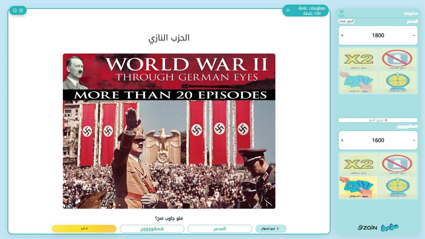The image size is (425, 239).
Task: Use highlighted بوق السؤال card for شمشووون team
Action: click(358, 187)
